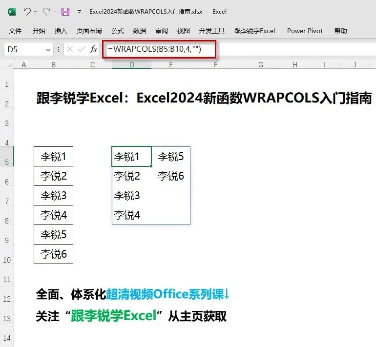Click the title cell 跟李锐学Excel heading
Screen dimensions: 376x347
pyautogui.click(x=204, y=98)
